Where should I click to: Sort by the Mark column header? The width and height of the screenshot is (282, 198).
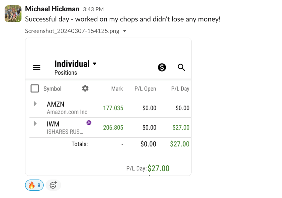117,89
